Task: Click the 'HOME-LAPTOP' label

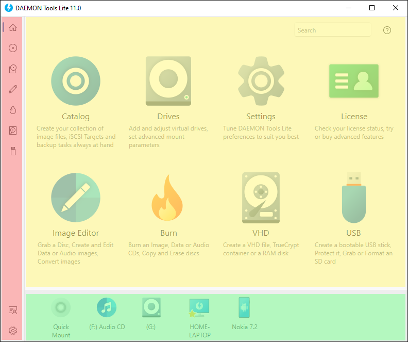Action: click(199, 331)
